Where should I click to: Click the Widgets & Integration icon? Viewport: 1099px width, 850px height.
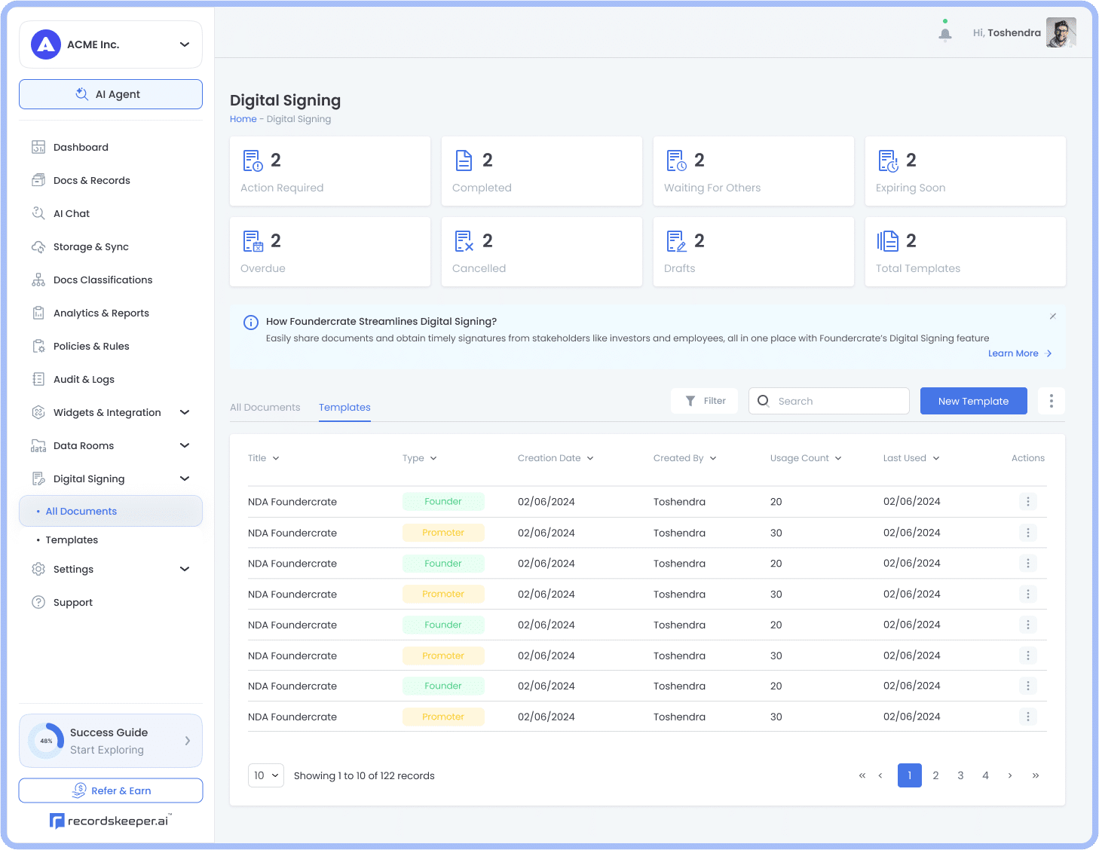point(38,412)
